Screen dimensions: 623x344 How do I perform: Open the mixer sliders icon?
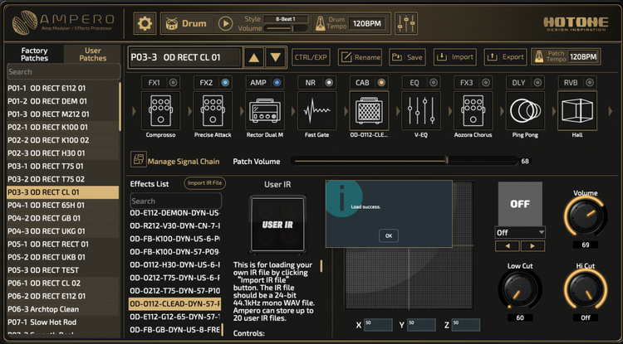tap(406, 23)
